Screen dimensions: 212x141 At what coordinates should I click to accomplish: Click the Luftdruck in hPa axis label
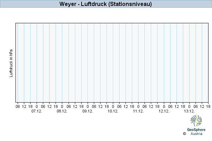(11, 63)
